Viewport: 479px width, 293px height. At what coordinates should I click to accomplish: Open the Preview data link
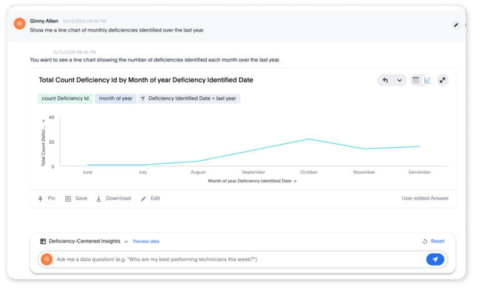(146, 241)
